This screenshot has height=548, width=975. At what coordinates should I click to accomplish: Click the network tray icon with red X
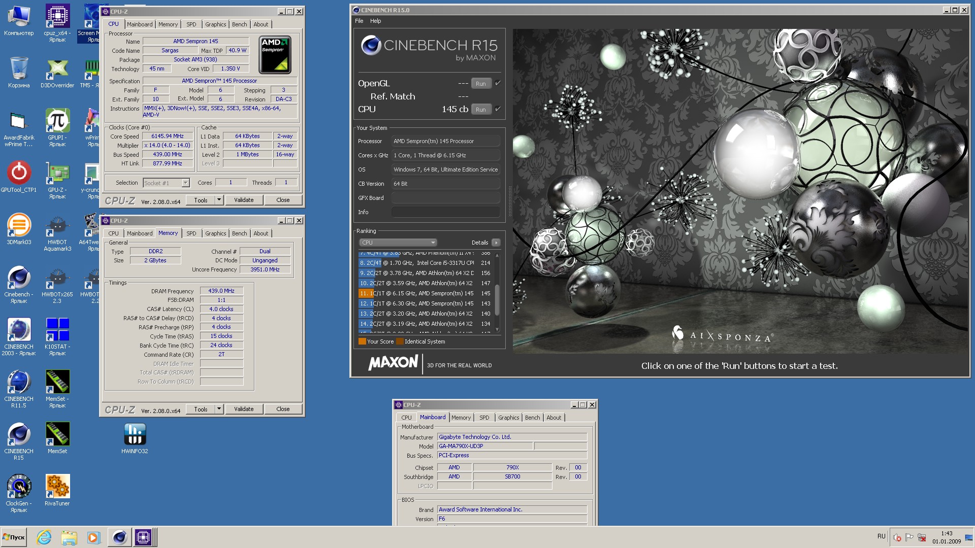pos(922,537)
